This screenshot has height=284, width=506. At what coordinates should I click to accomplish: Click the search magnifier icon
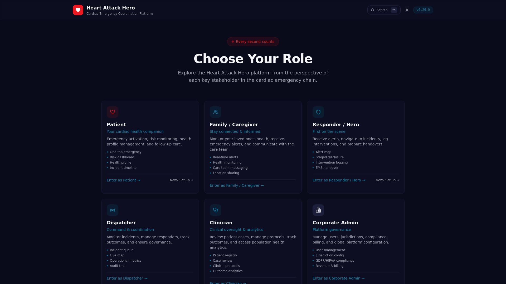pos(373,10)
